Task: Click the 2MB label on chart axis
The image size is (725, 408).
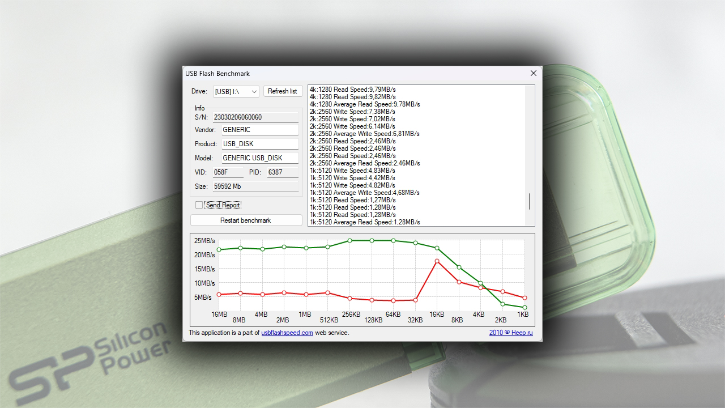Action: (x=283, y=320)
